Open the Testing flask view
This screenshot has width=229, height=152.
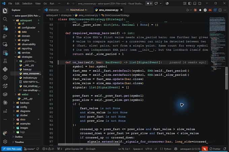point(5,61)
